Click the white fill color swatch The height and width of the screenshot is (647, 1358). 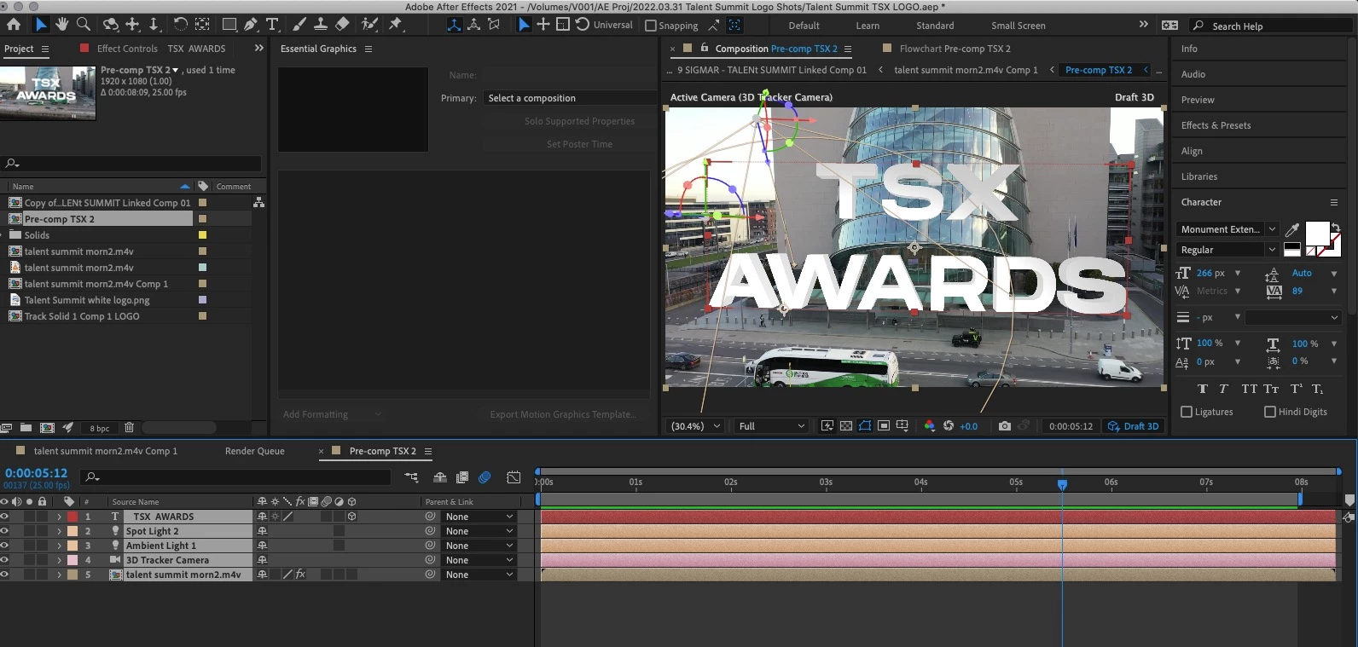click(x=1317, y=233)
